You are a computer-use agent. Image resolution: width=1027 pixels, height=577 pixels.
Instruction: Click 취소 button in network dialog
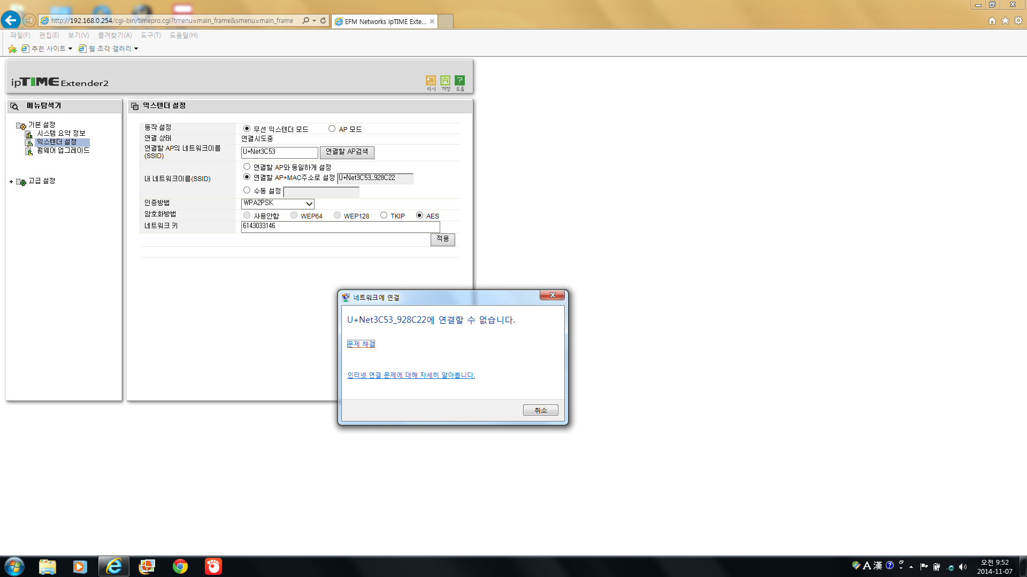(541, 410)
